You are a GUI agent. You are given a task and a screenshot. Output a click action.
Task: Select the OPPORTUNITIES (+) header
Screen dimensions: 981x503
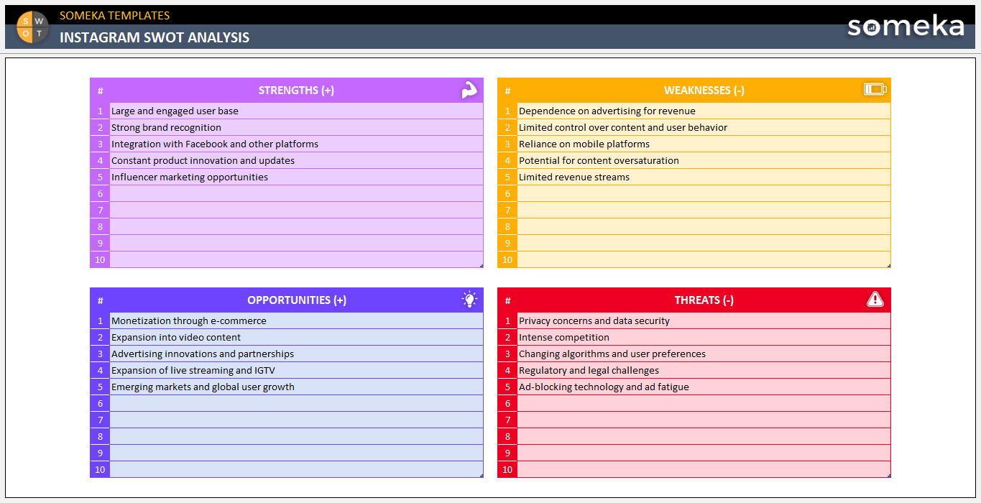[x=296, y=300]
